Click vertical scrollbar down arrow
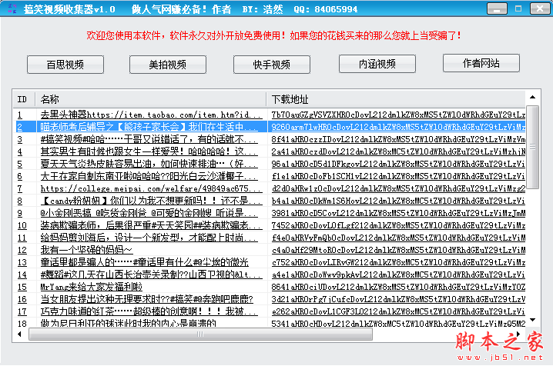Image resolution: width=553 pixels, height=366 pixels. pos(532,324)
